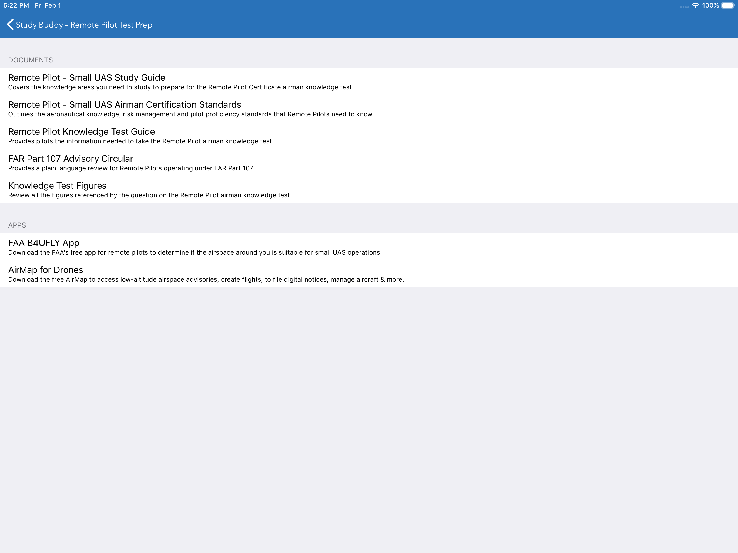Click description 'Download the free AirMap'
The width and height of the screenshot is (738, 553).
206,280
